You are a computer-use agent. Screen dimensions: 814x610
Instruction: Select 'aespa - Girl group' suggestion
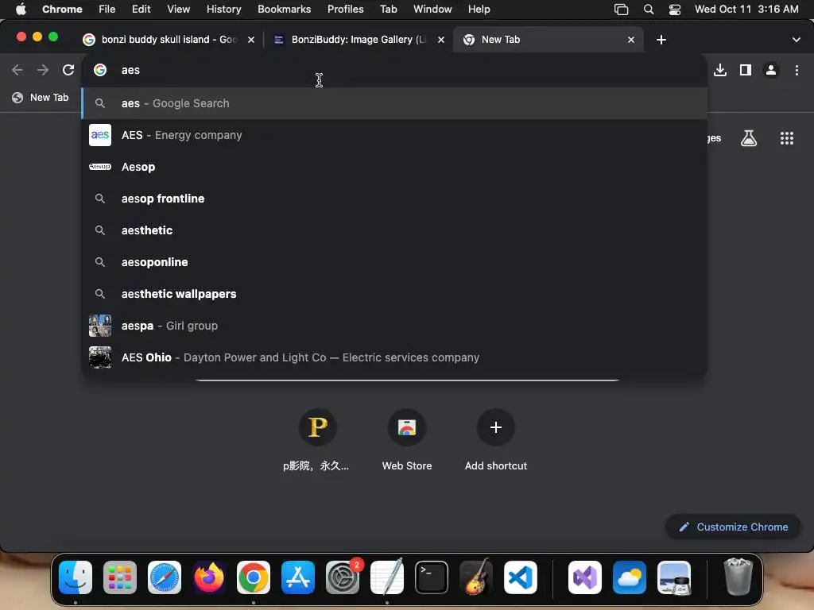point(394,326)
